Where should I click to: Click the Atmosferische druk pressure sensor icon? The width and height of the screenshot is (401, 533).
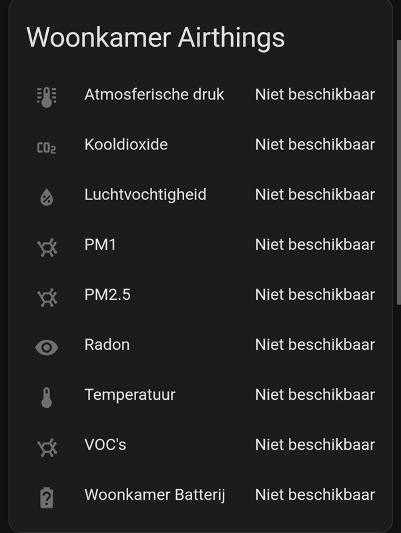tap(45, 95)
